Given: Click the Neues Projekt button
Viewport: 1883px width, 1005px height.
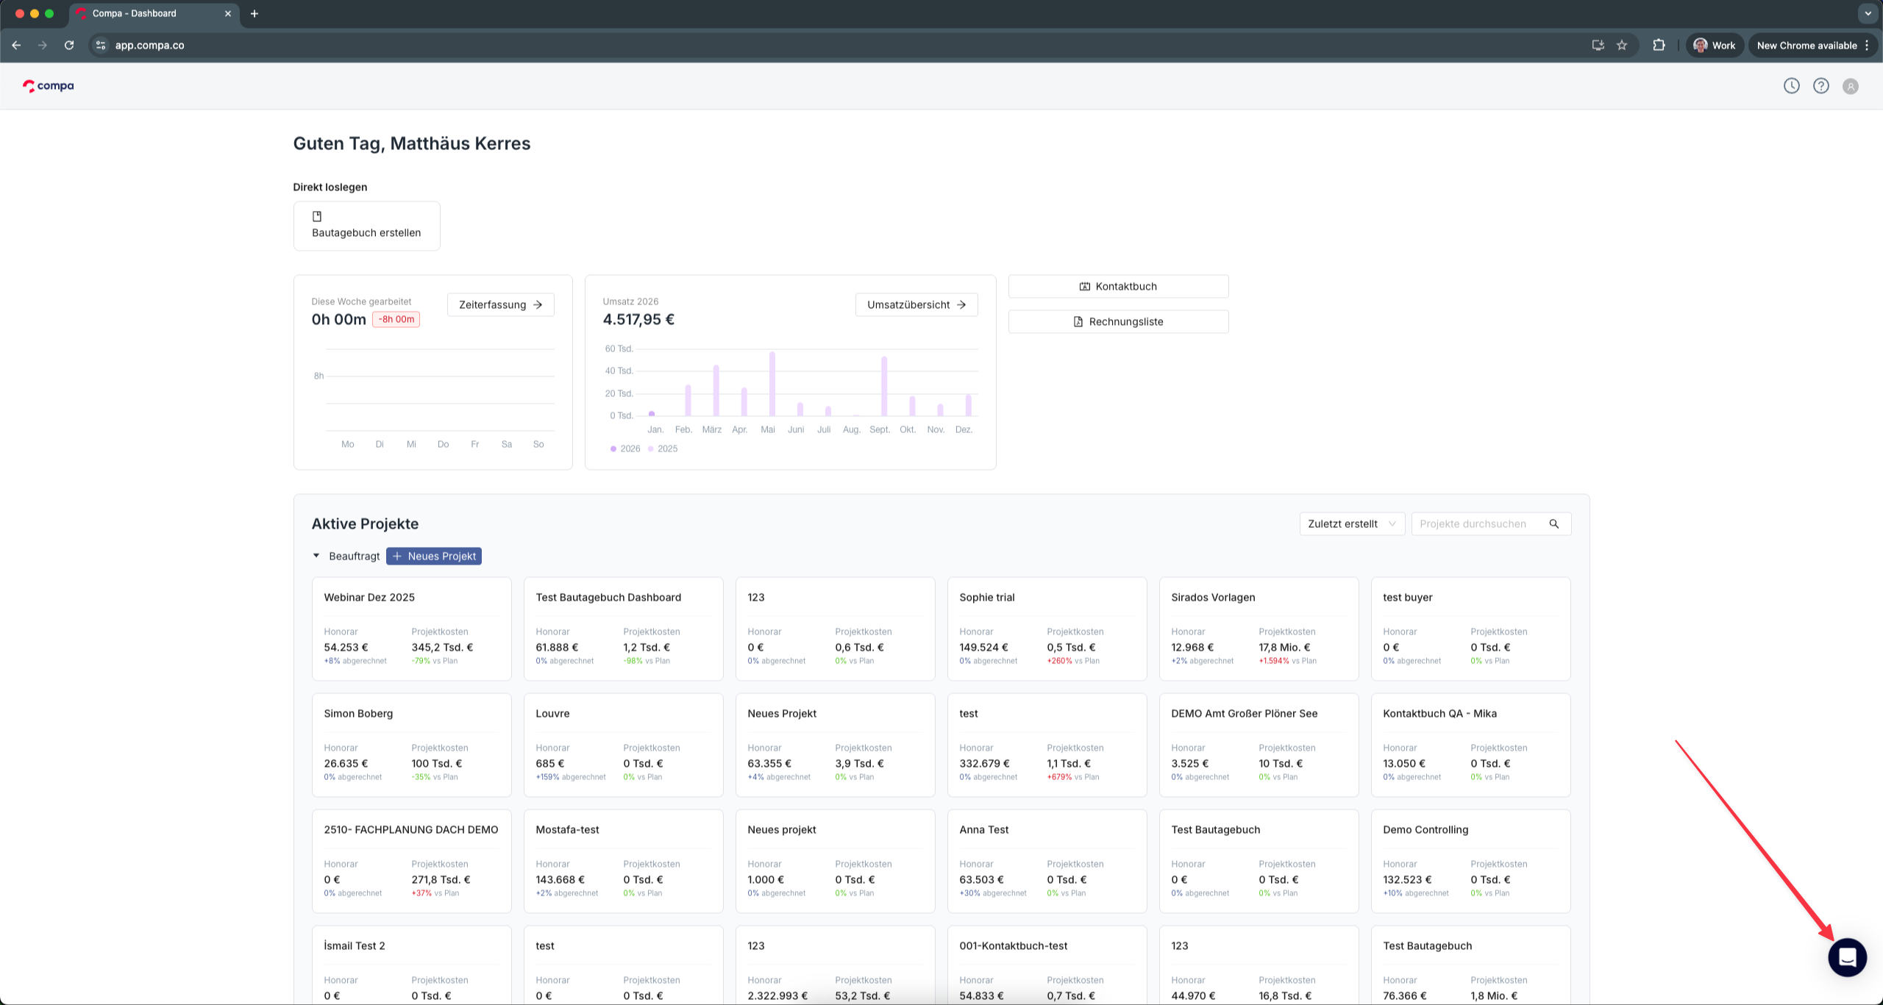Looking at the screenshot, I should 434,556.
